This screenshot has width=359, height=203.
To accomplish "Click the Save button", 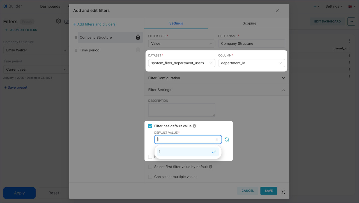I will 268,191.
